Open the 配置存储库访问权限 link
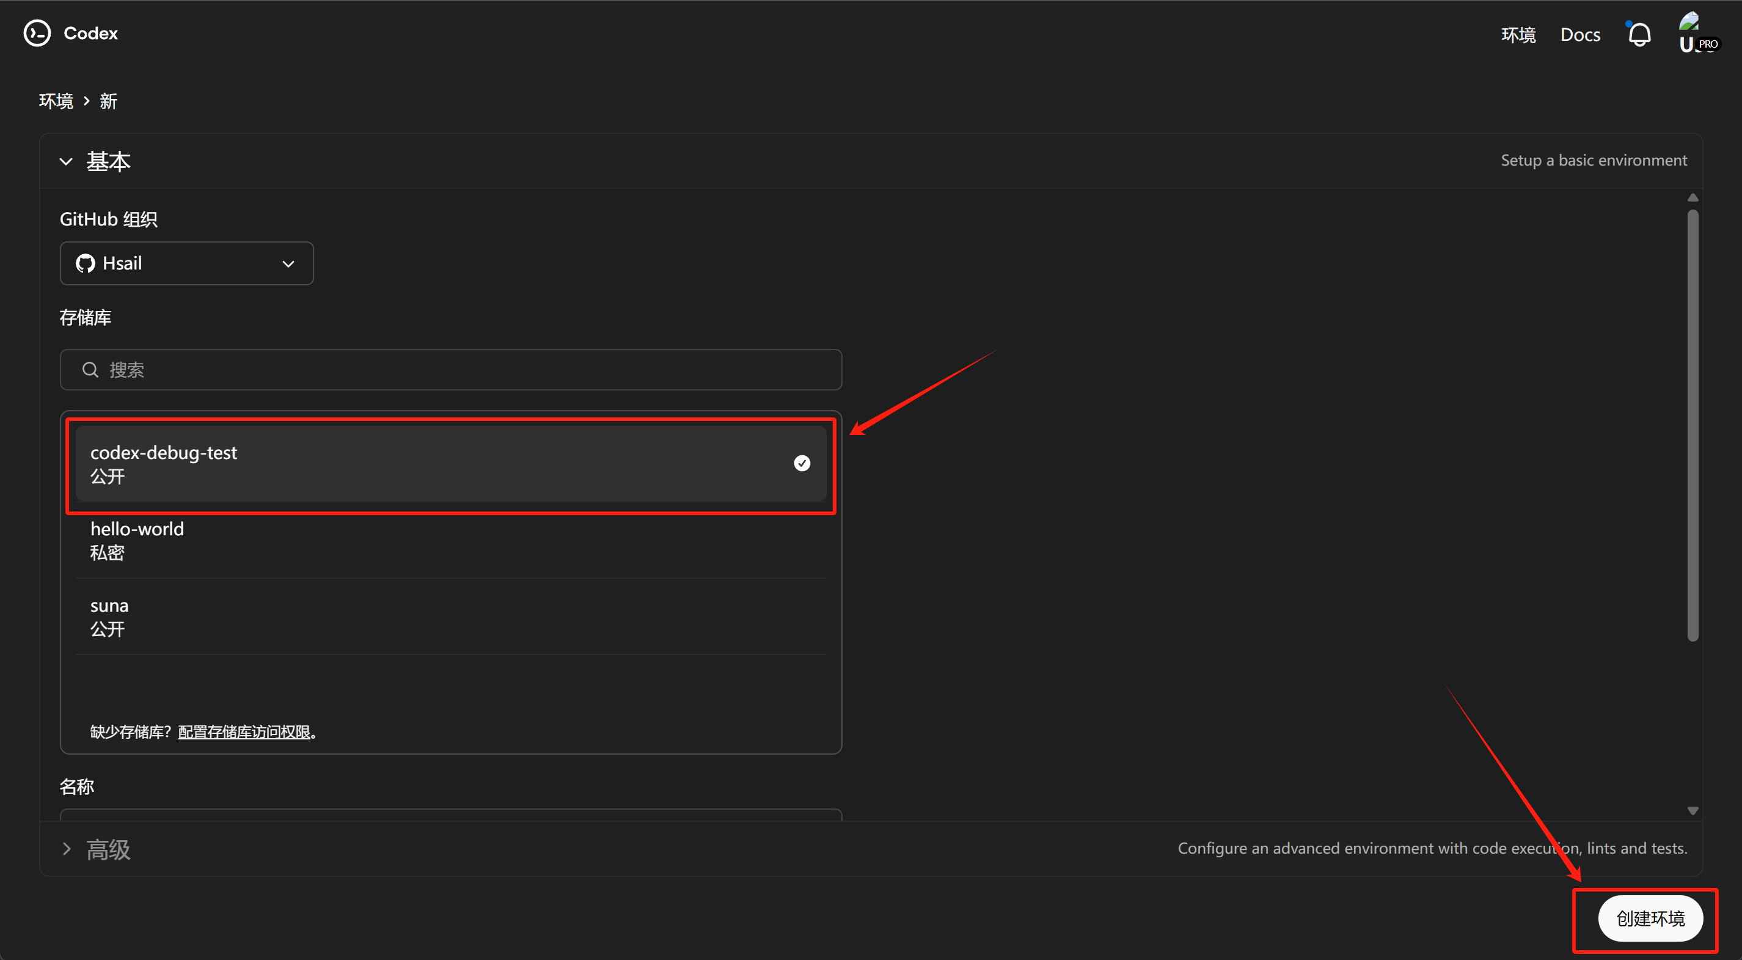The width and height of the screenshot is (1742, 960). [x=244, y=732]
